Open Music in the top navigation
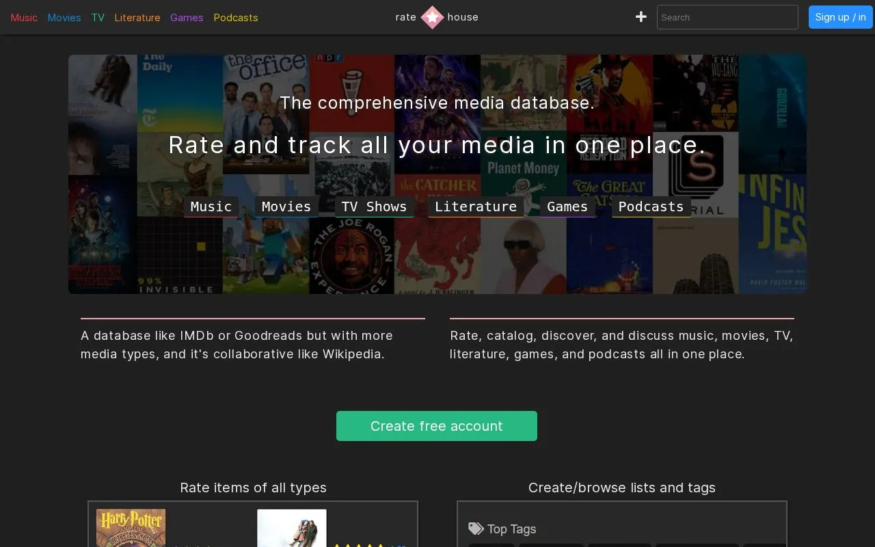Viewport: 875px width, 547px height. pos(24,17)
